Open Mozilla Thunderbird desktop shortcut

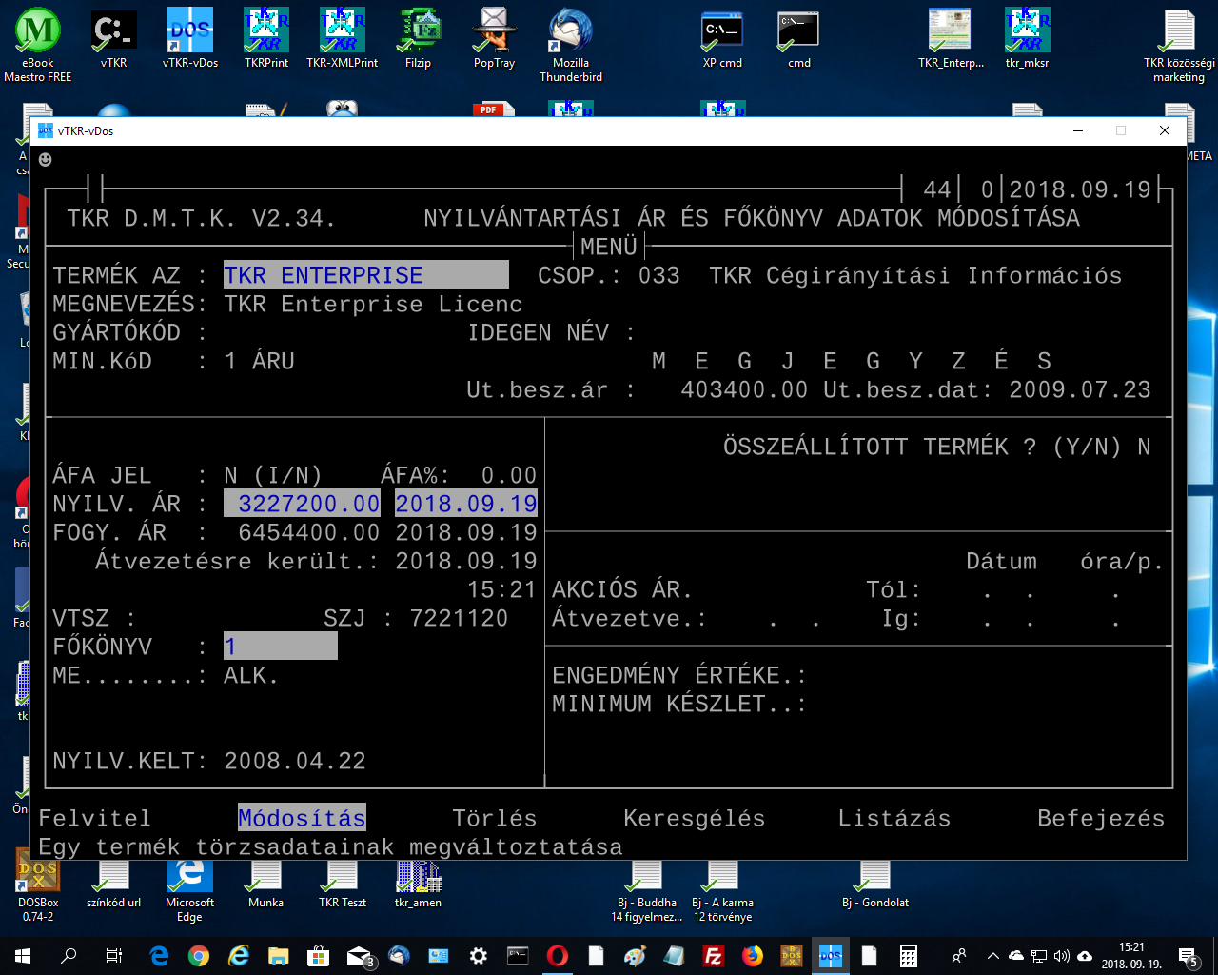point(571,45)
